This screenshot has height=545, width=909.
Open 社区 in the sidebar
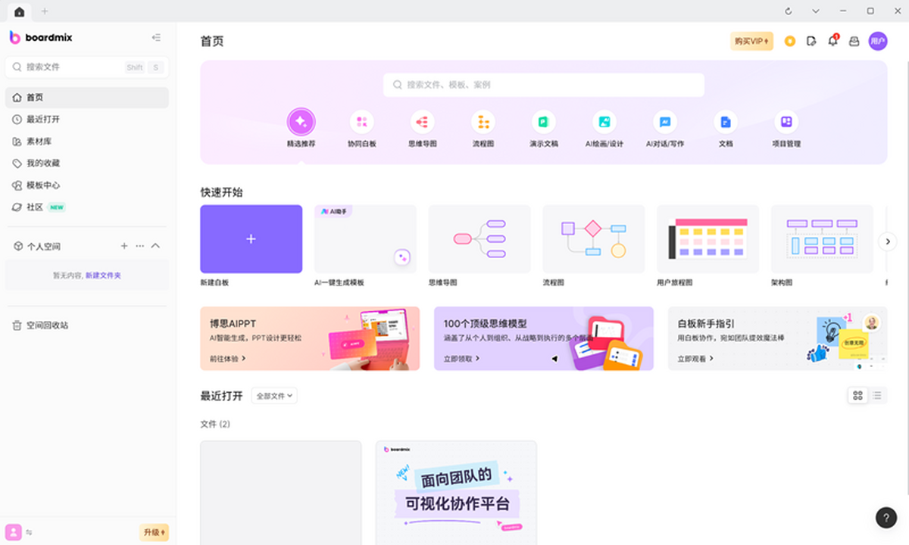tap(87, 207)
